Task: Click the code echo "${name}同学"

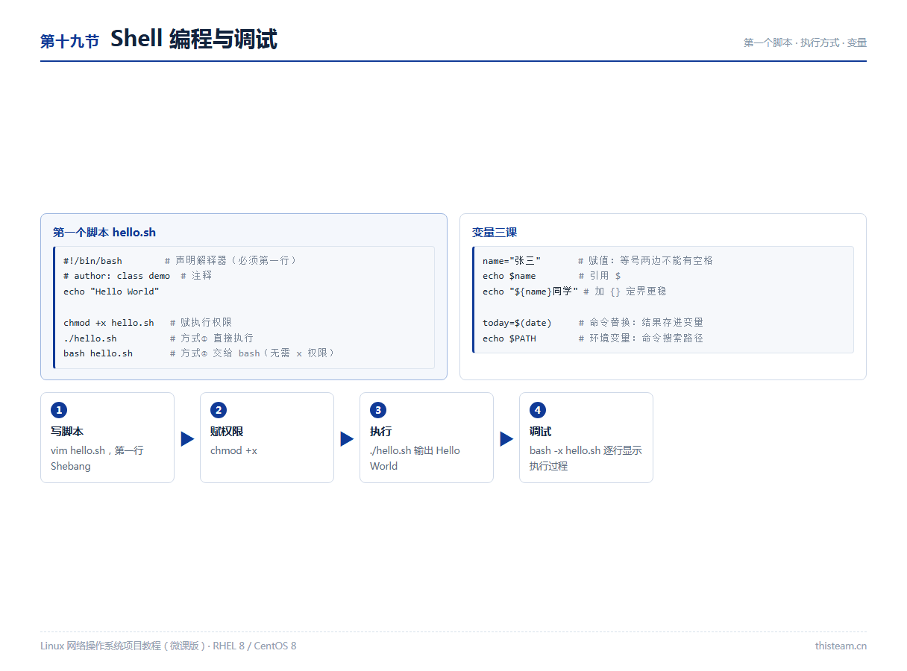Action: click(x=530, y=292)
